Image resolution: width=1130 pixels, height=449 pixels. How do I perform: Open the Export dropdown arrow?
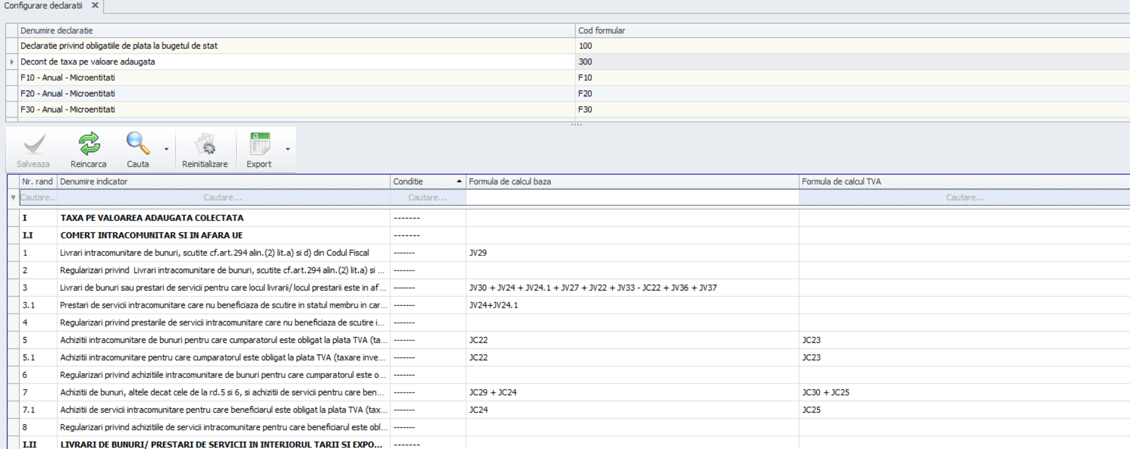288,149
